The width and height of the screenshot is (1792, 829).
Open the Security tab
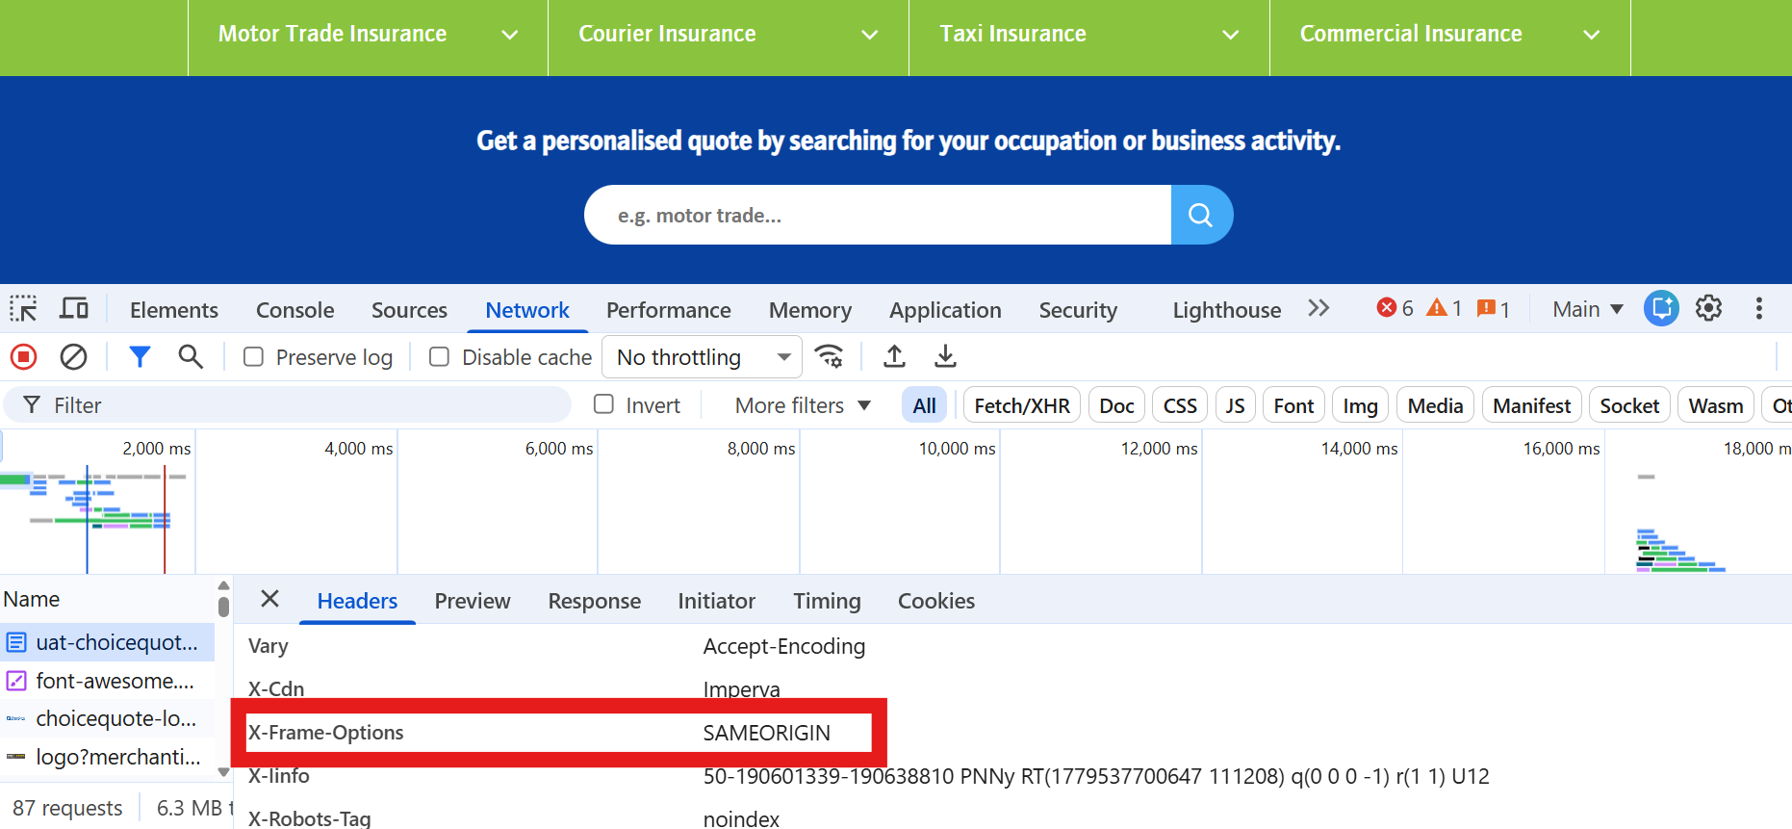[x=1078, y=310]
